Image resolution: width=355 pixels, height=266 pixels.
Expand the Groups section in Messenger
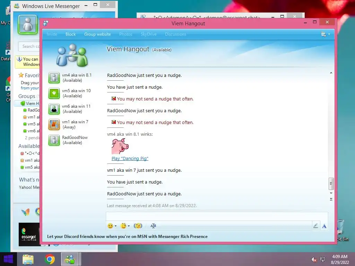27,96
